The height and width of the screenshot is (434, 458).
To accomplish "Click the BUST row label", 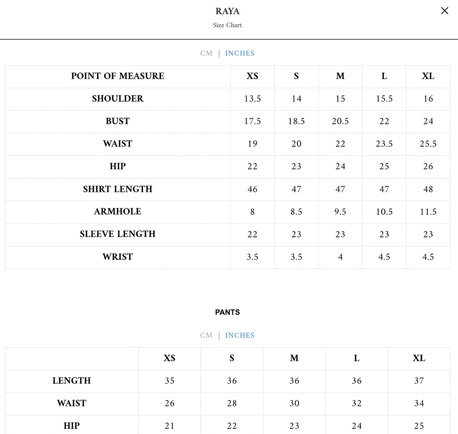I will pyautogui.click(x=118, y=121).
